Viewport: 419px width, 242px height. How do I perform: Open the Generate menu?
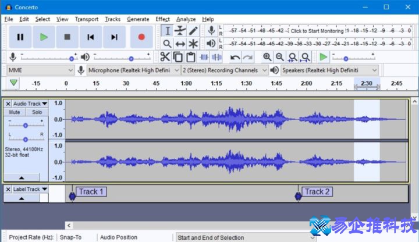pos(138,19)
